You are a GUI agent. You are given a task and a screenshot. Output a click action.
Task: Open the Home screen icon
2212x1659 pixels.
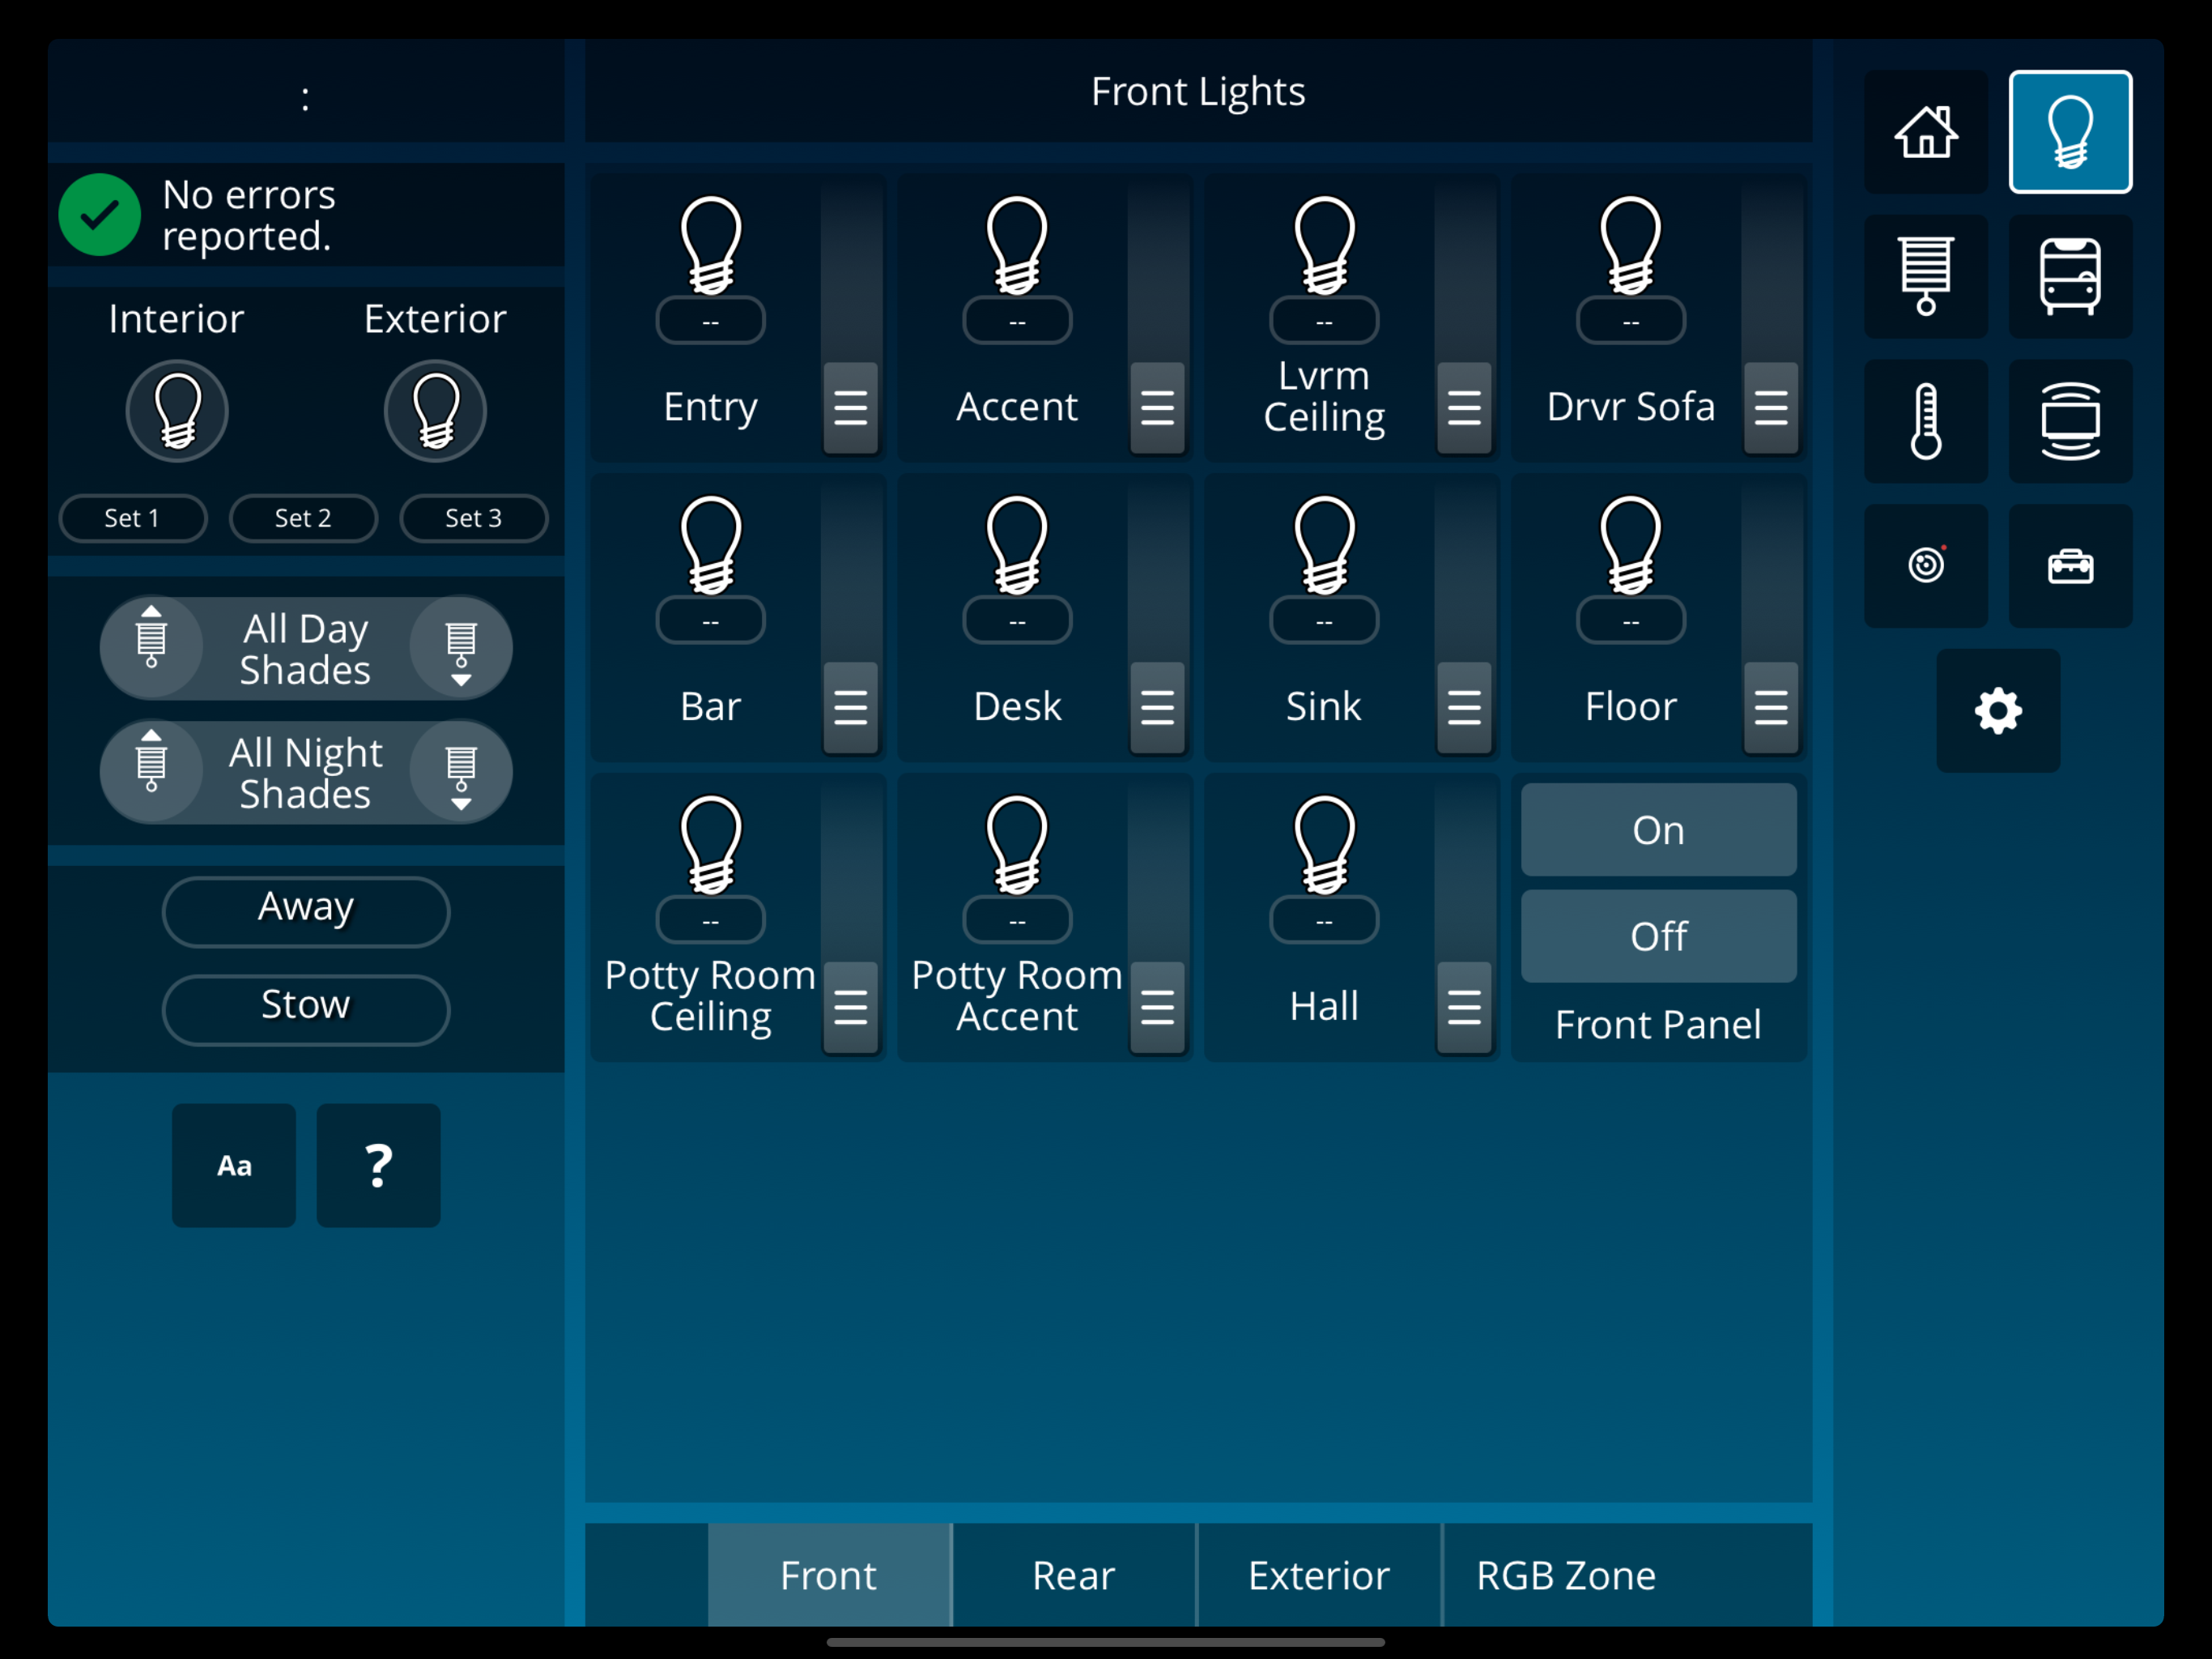click(1925, 132)
